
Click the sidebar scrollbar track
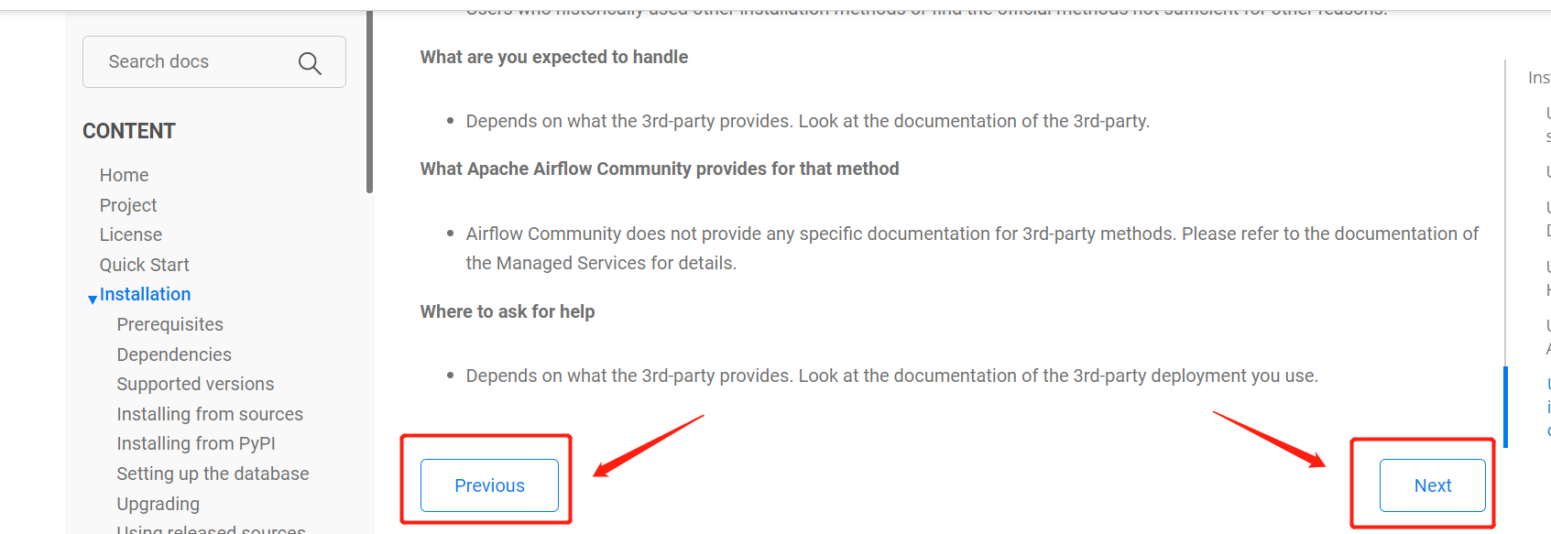click(x=369, y=101)
